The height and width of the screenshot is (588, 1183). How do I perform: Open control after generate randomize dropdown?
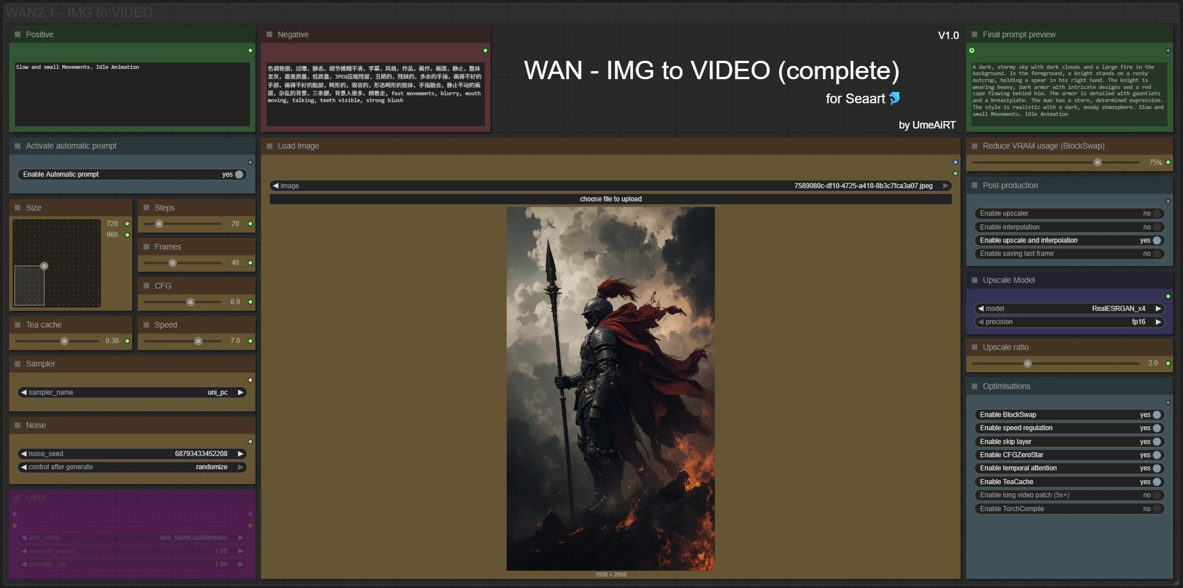click(132, 467)
